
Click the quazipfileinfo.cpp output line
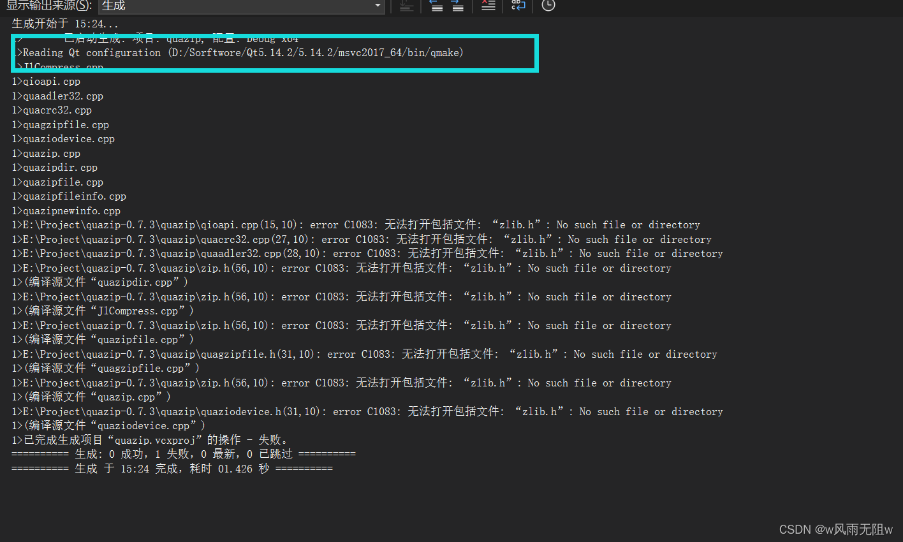[69, 196]
